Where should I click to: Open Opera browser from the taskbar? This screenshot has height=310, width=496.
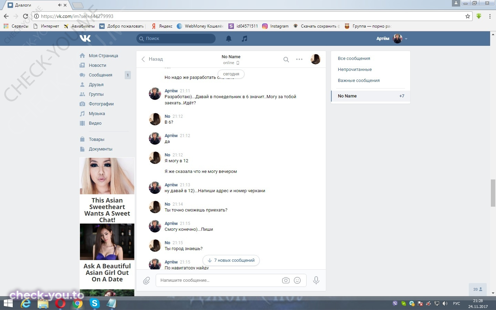pos(60,303)
